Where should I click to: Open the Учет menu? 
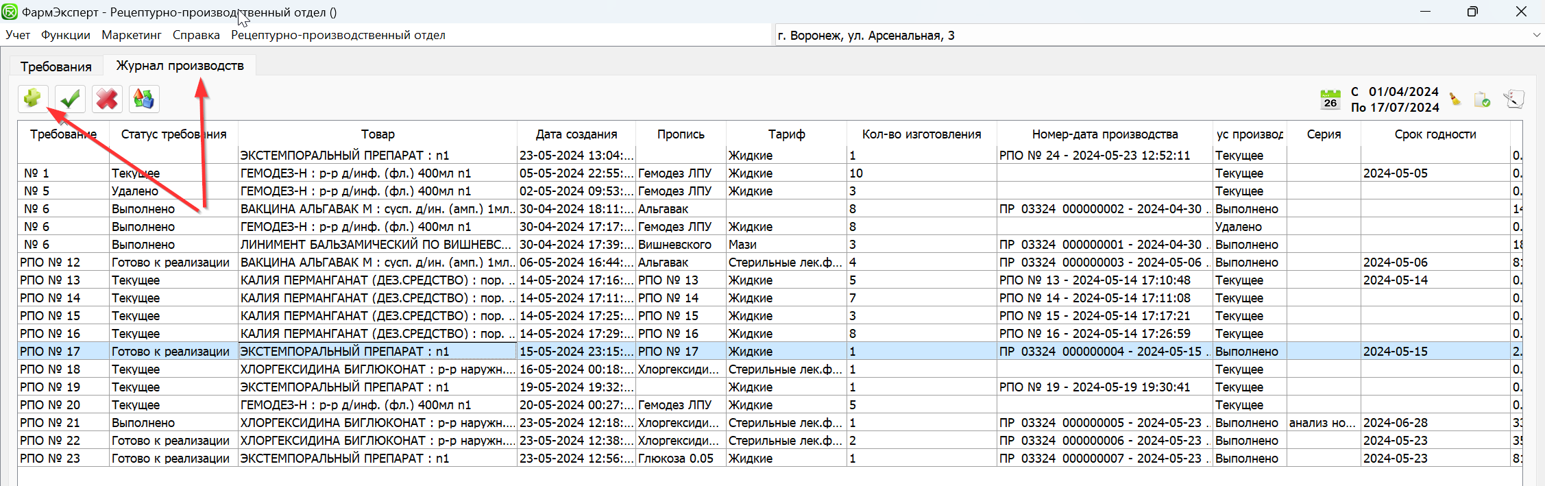pos(18,35)
